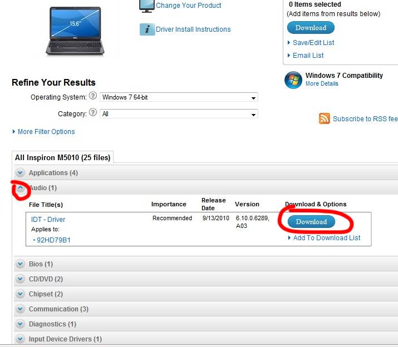The height and width of the screenshot is (347, 398).
Task: Open Driver Install Instructions link
Action: pos(193,29)
